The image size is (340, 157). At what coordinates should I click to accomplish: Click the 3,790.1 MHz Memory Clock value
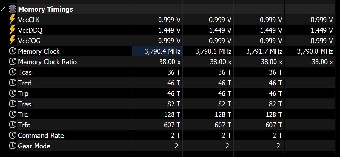[214, 51]
